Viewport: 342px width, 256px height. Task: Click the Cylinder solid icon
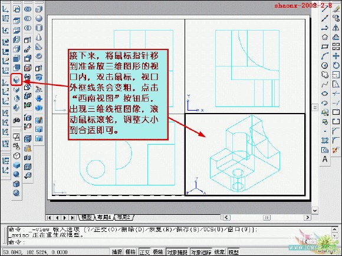tap(39, 28)
